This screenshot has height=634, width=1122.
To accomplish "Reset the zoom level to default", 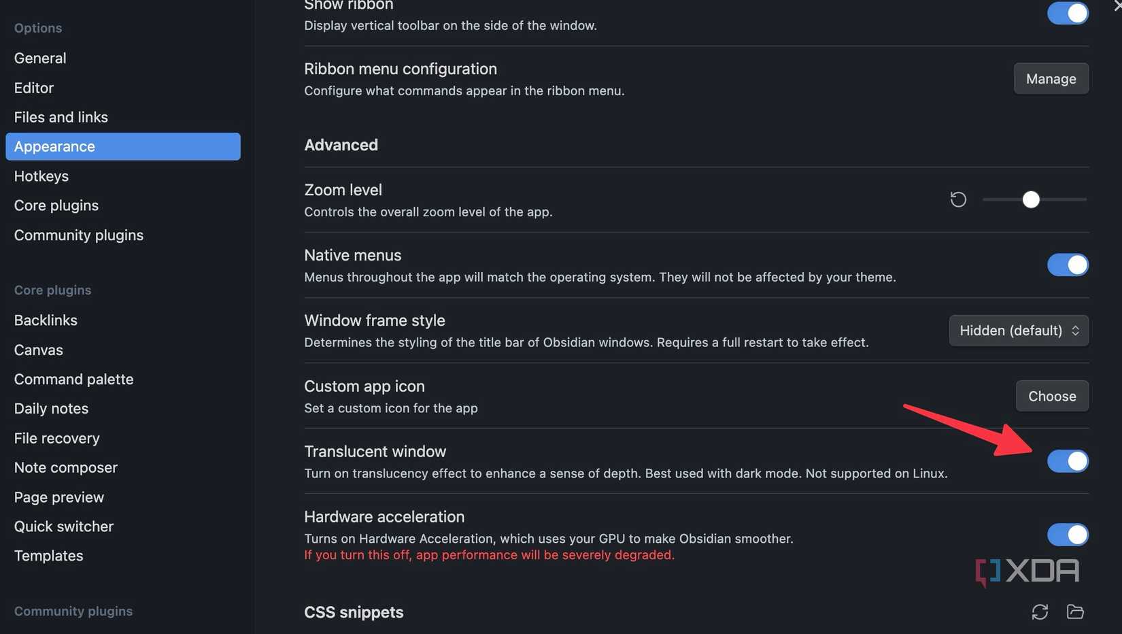I will pos(958,199).
